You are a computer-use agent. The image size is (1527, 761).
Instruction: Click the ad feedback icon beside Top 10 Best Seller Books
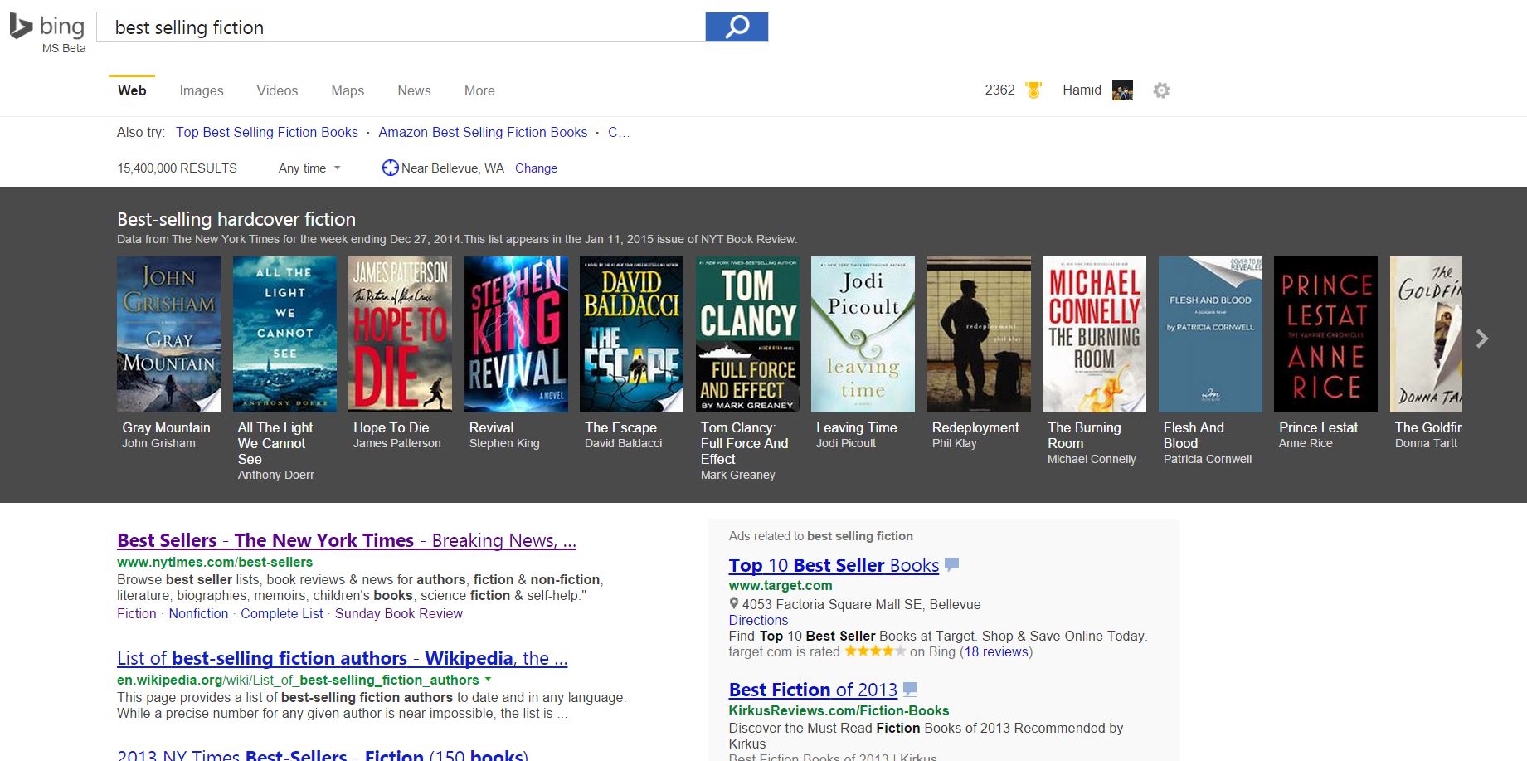click(x=952, y=564)
